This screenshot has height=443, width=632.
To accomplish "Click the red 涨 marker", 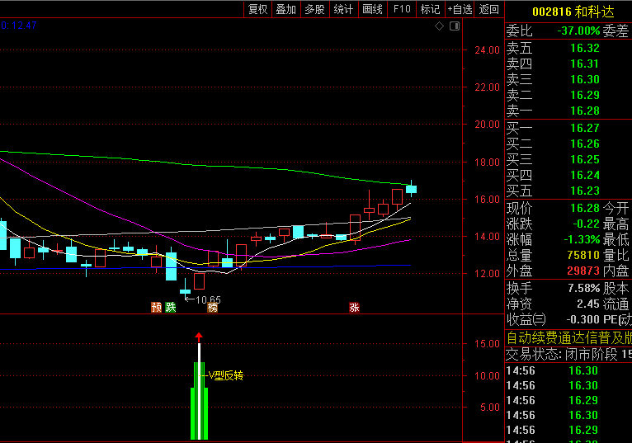I will [354, 308].
